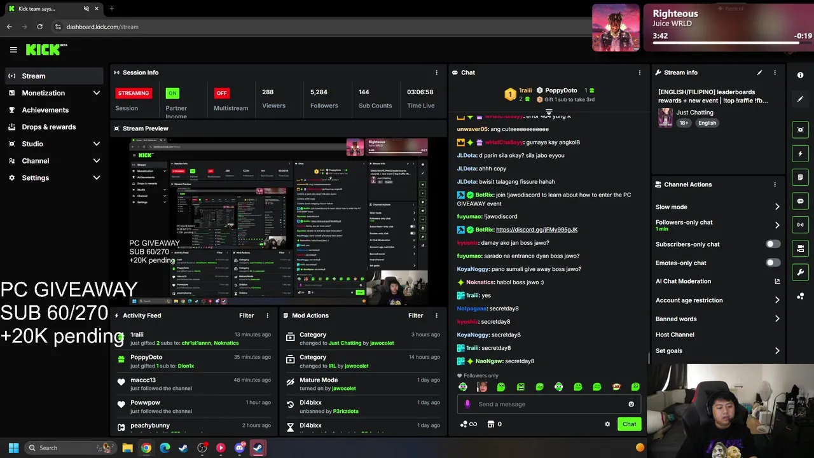This screenshot has height=458, width=814.
Task: Select Stream in the left sidebar
Action: (x=53, y=76)
